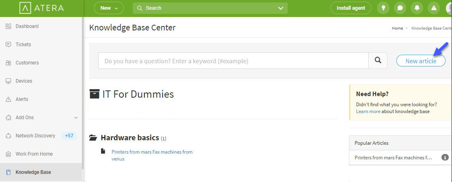
Task: Click the magnifier button beside keyword field
Action: pos(378,60)
